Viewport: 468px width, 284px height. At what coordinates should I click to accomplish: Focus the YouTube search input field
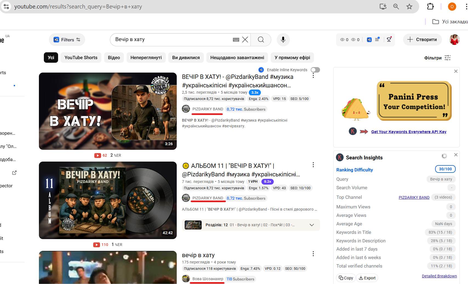coord(173,40)
